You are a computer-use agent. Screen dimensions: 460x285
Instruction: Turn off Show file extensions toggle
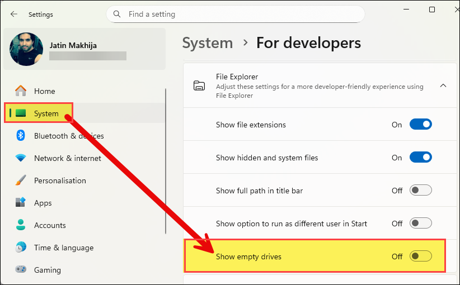pos(420,125)
